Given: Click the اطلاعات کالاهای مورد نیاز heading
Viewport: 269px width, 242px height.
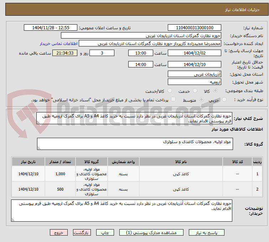Looking at the screenshot, I should point(237,129).
